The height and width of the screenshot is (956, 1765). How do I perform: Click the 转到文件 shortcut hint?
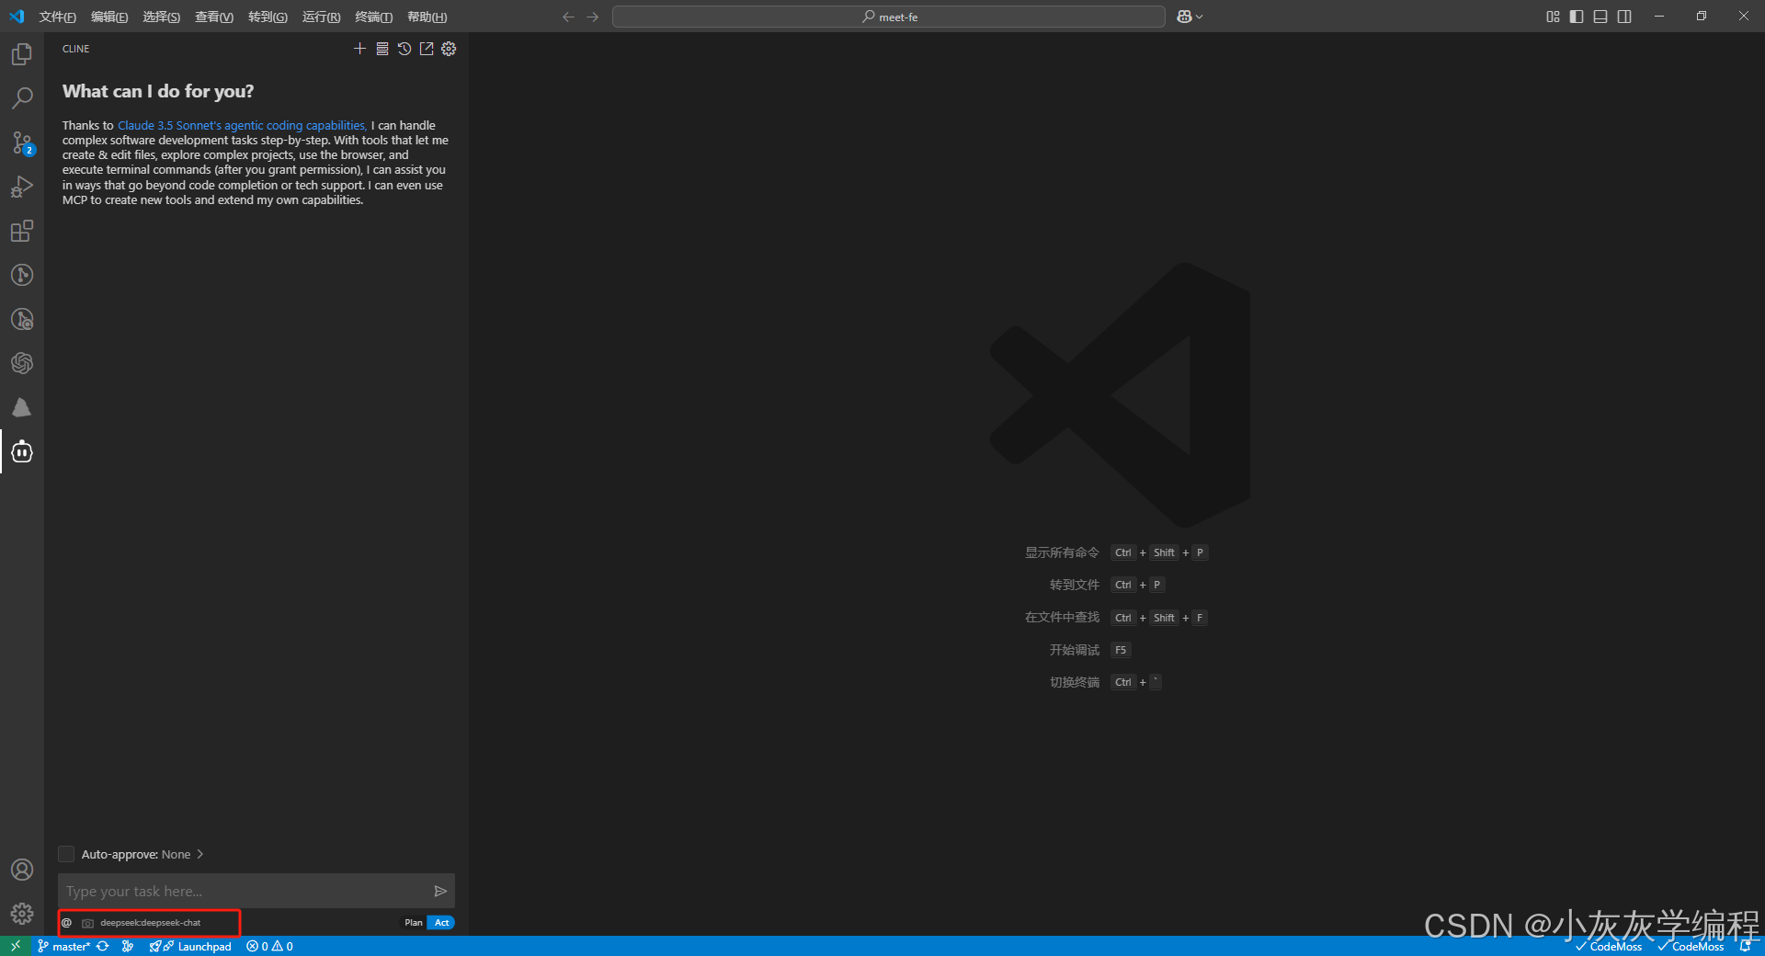[1075, 585]
